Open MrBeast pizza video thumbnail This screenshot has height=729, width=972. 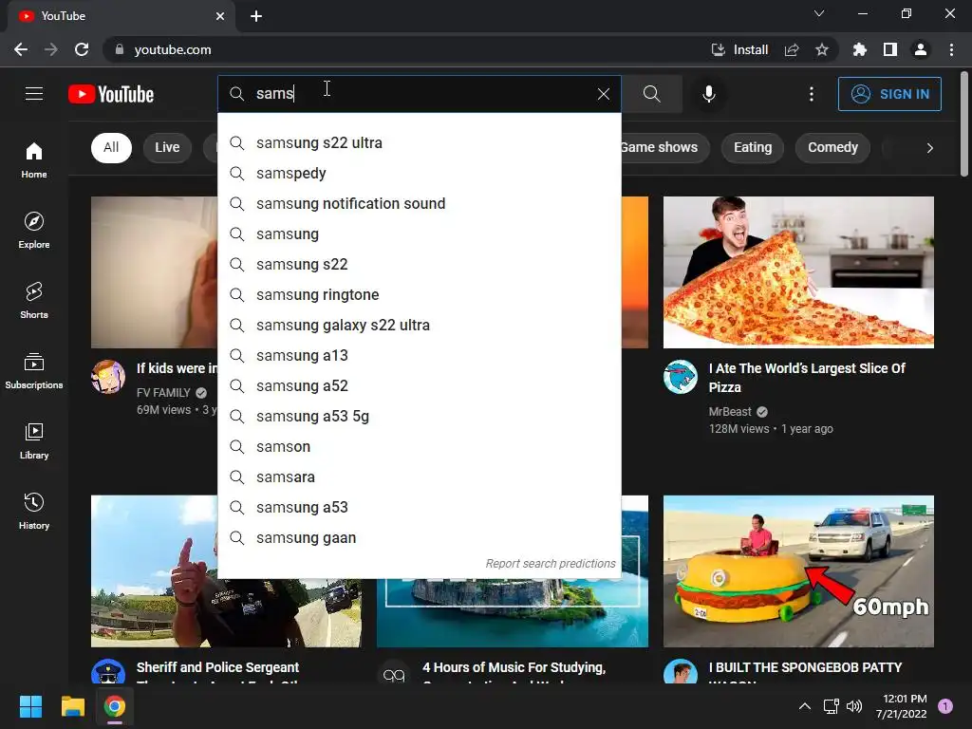(798, 272)
